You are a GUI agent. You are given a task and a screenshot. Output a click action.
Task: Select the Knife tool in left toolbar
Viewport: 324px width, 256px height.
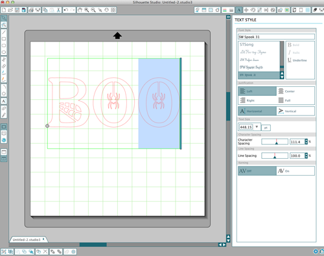[x=4, y=115]
